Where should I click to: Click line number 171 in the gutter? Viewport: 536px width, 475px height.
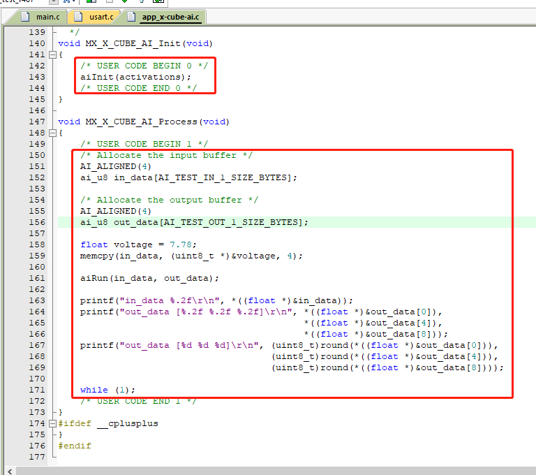(37, 390)
